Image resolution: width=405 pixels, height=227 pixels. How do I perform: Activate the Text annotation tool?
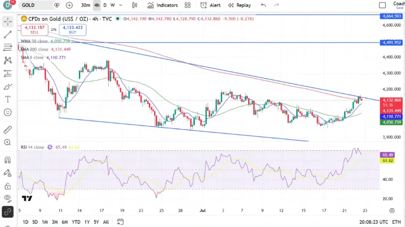point(8,99)
